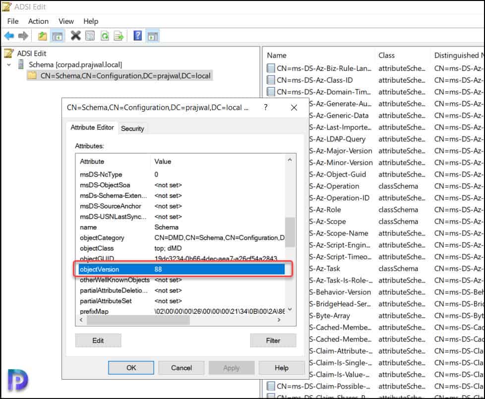Select the objectVersion attribute row

(x=149, y=269)
